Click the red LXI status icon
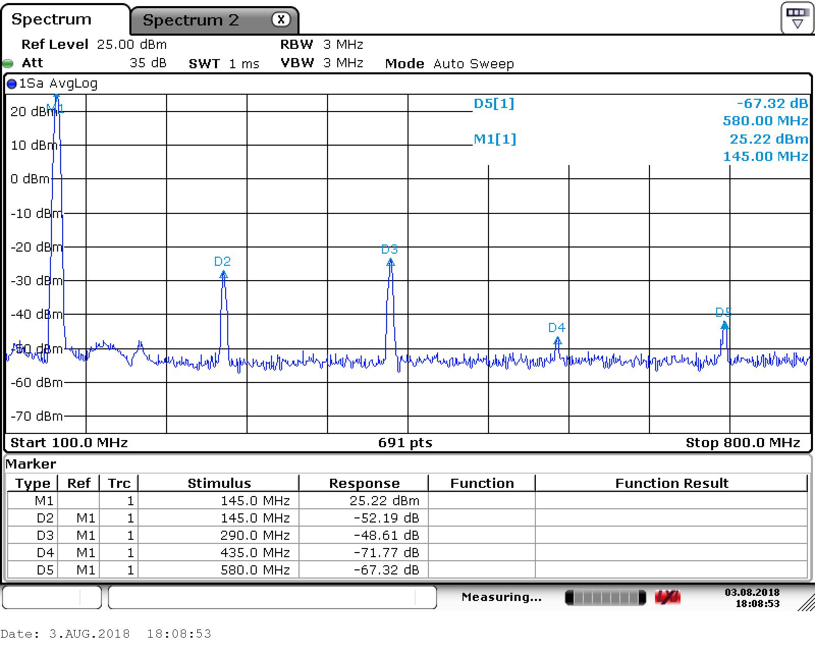 tap(668, 597)
